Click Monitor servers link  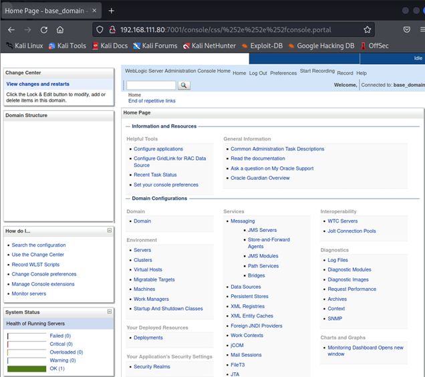click(29, 293)
